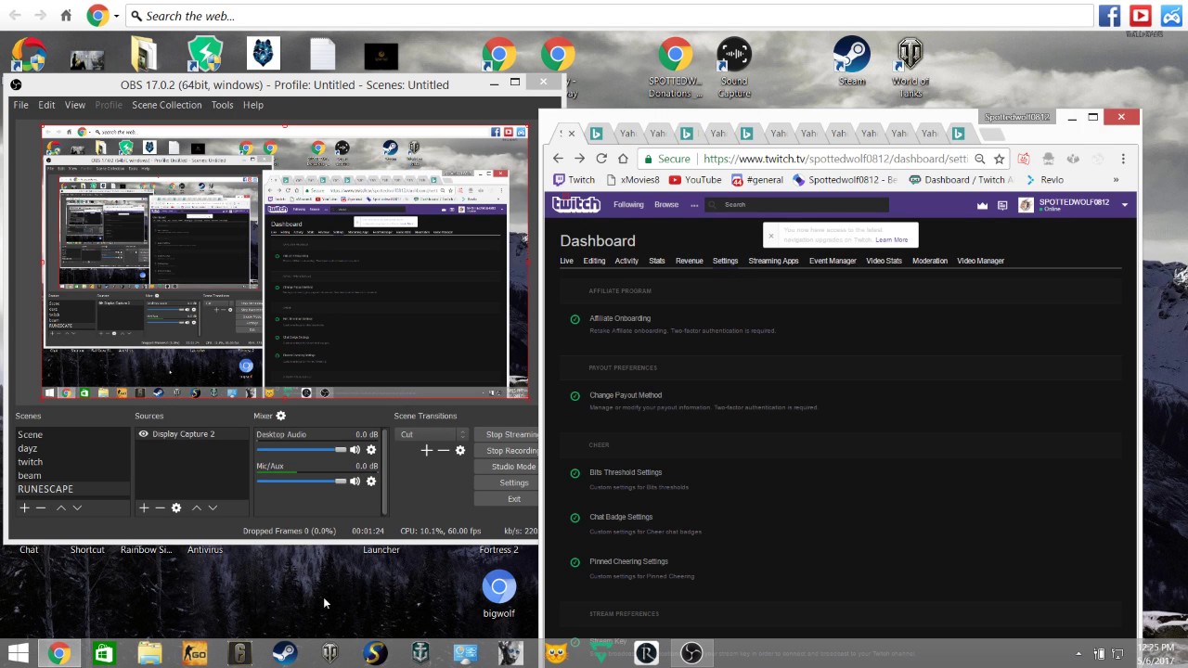Add a new source with plus icon
This screenshot has width=1188, height=668.
pyautogui.click(x=144, y=507)
